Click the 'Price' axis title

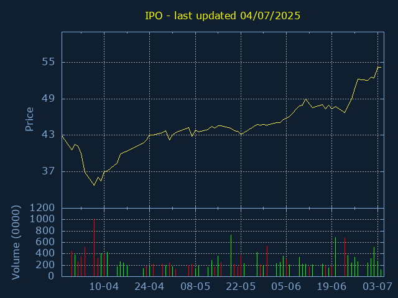29,119
